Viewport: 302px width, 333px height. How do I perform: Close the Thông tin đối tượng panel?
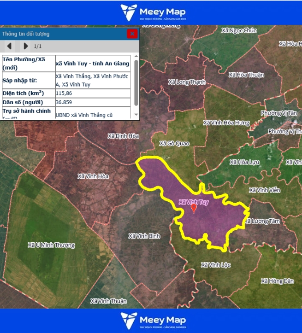click(132, 34)
